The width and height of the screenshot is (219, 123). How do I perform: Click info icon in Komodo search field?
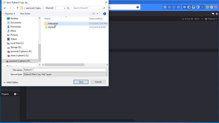tap(138, 7)
